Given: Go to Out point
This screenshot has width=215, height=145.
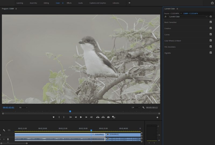Looking at the screenshot, I should coord(91,117).
